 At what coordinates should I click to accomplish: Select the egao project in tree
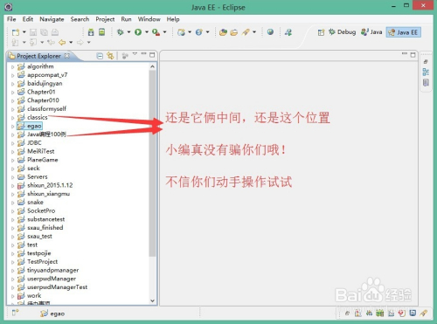pos(30,126)
